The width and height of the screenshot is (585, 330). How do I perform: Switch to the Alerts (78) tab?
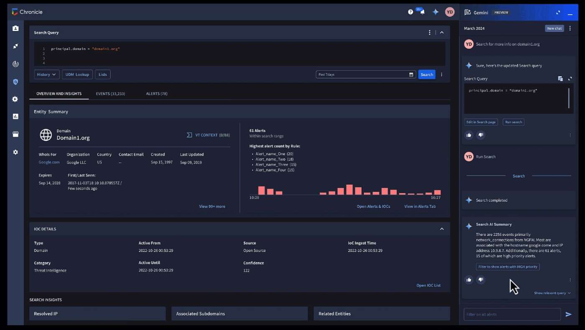coord(157,94)
